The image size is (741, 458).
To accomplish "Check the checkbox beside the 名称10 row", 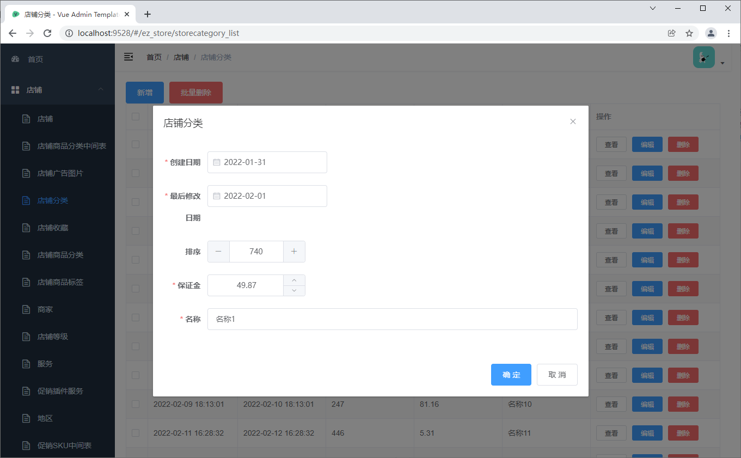I will click(x=136, y=404).
